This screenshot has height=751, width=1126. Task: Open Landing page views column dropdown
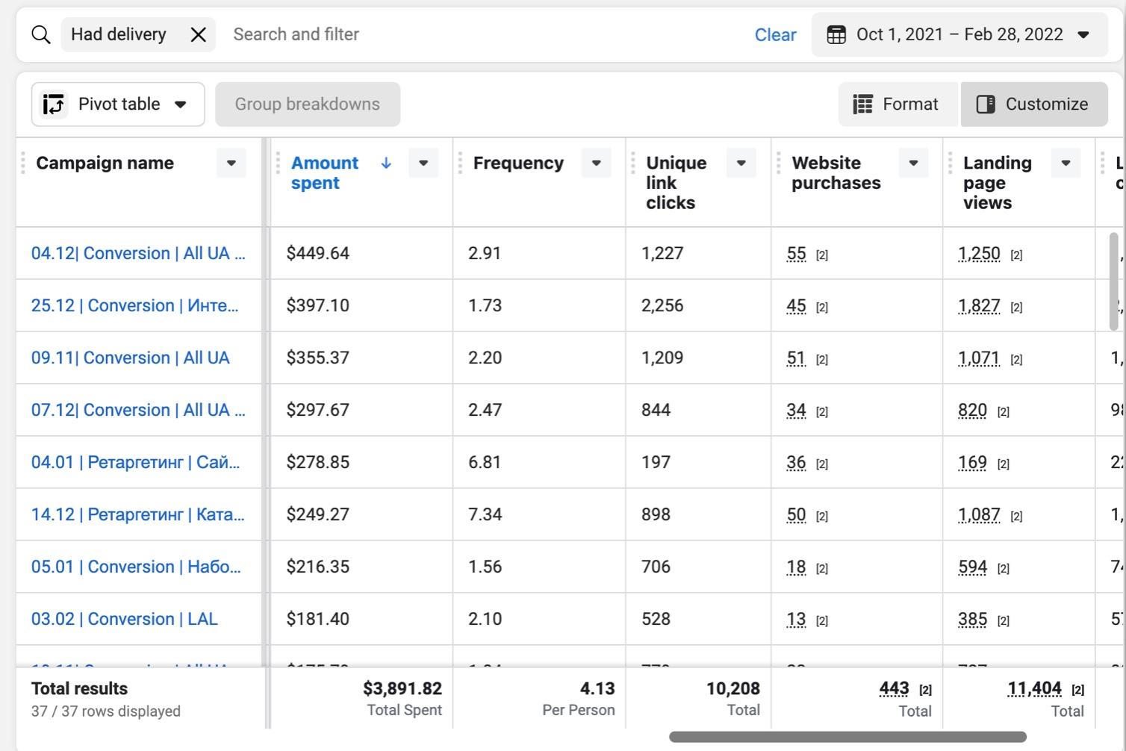click(x=1066, y=163)
